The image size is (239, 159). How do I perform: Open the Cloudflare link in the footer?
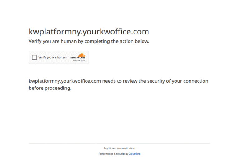click(x=134, y=154)
